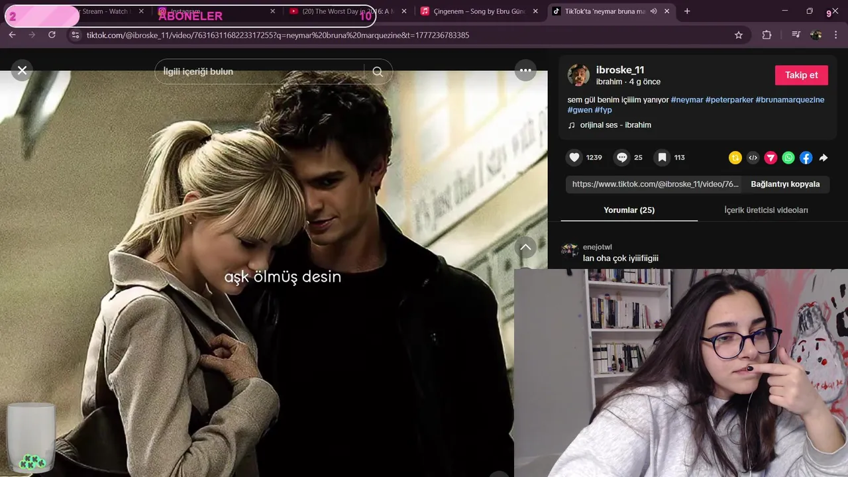
Task: Close the TikTok video viewer
Action: tap(22, 70)
